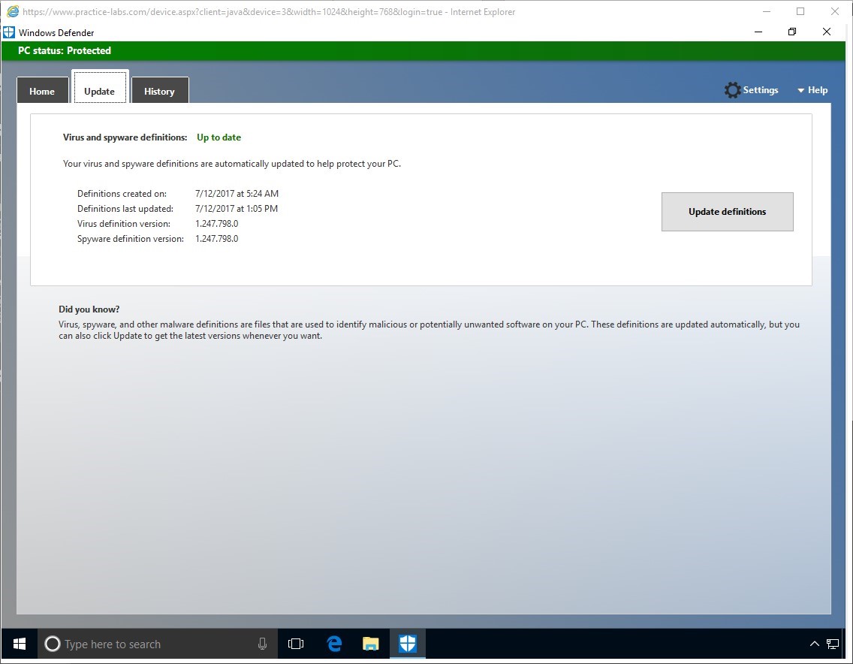
Task: Select the Update tab
Action: (99, 90)
